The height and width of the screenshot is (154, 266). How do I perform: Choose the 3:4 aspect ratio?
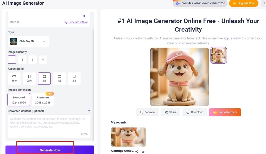pos(74,78)
